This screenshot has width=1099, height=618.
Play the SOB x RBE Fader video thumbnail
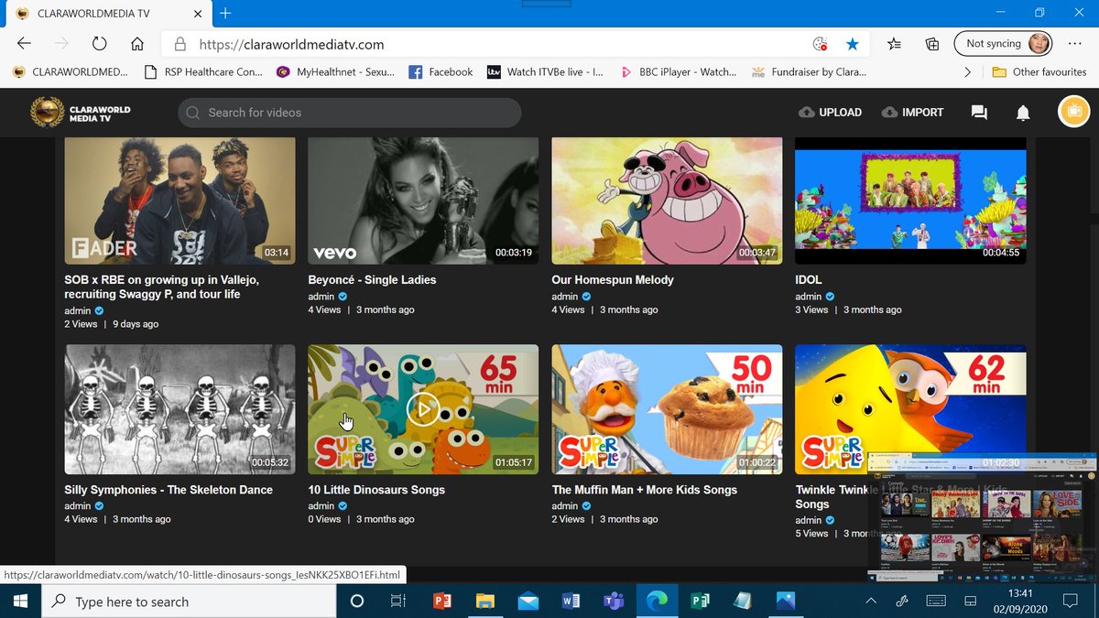click(180, 201)
